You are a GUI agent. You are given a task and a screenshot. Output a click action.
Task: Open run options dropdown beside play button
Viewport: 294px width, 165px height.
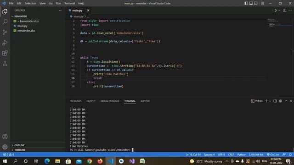click(279, 11)
